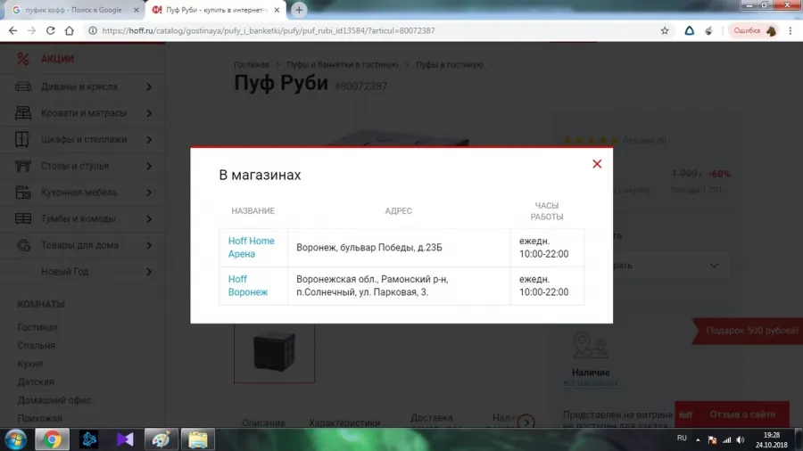Click the browser forward arrow
Screen dimensions: 803x451
(32, 30)
